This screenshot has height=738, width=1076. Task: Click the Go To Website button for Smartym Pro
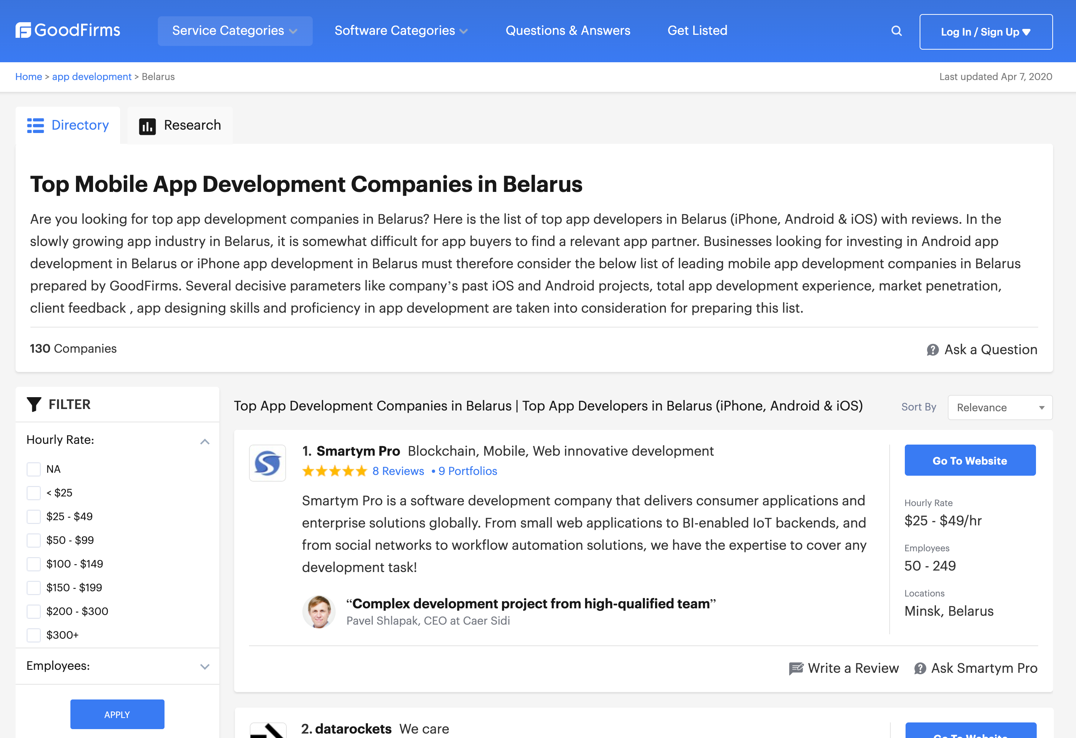pos(970,460)
